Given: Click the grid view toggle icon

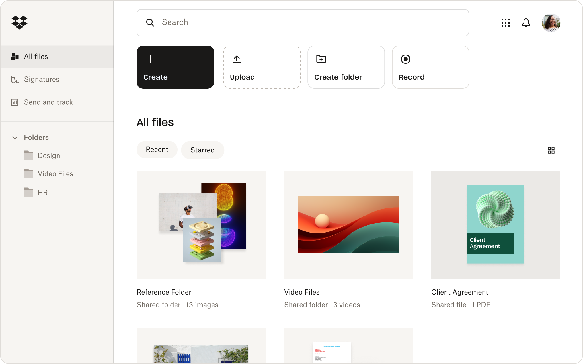Looking at the screenshot, I should pos(551,150).
